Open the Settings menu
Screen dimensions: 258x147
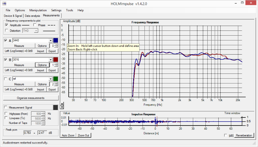[56, 10]
